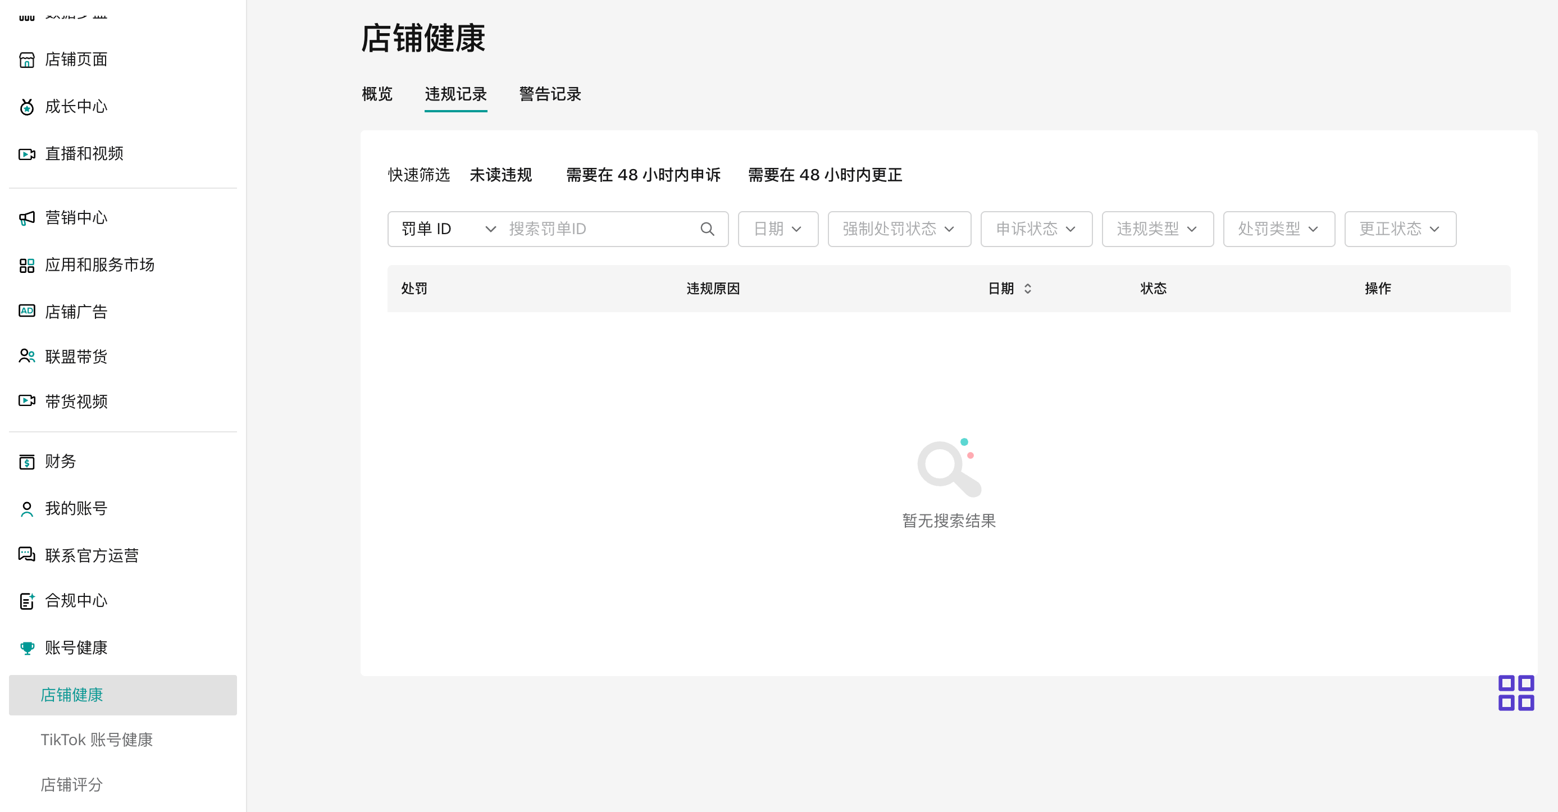Click the 搜索罚单ID input field
1558x812 pixels.
coord(599,229)
